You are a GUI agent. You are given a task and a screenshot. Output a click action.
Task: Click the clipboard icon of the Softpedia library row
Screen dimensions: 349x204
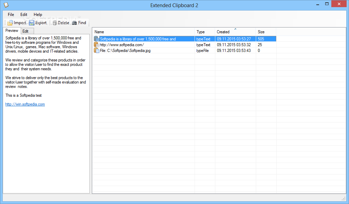coord(96,39)
